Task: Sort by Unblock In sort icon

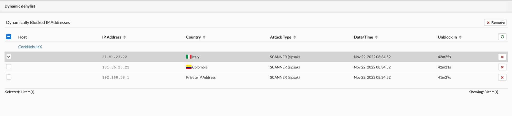Action: (x=460, y=37)
